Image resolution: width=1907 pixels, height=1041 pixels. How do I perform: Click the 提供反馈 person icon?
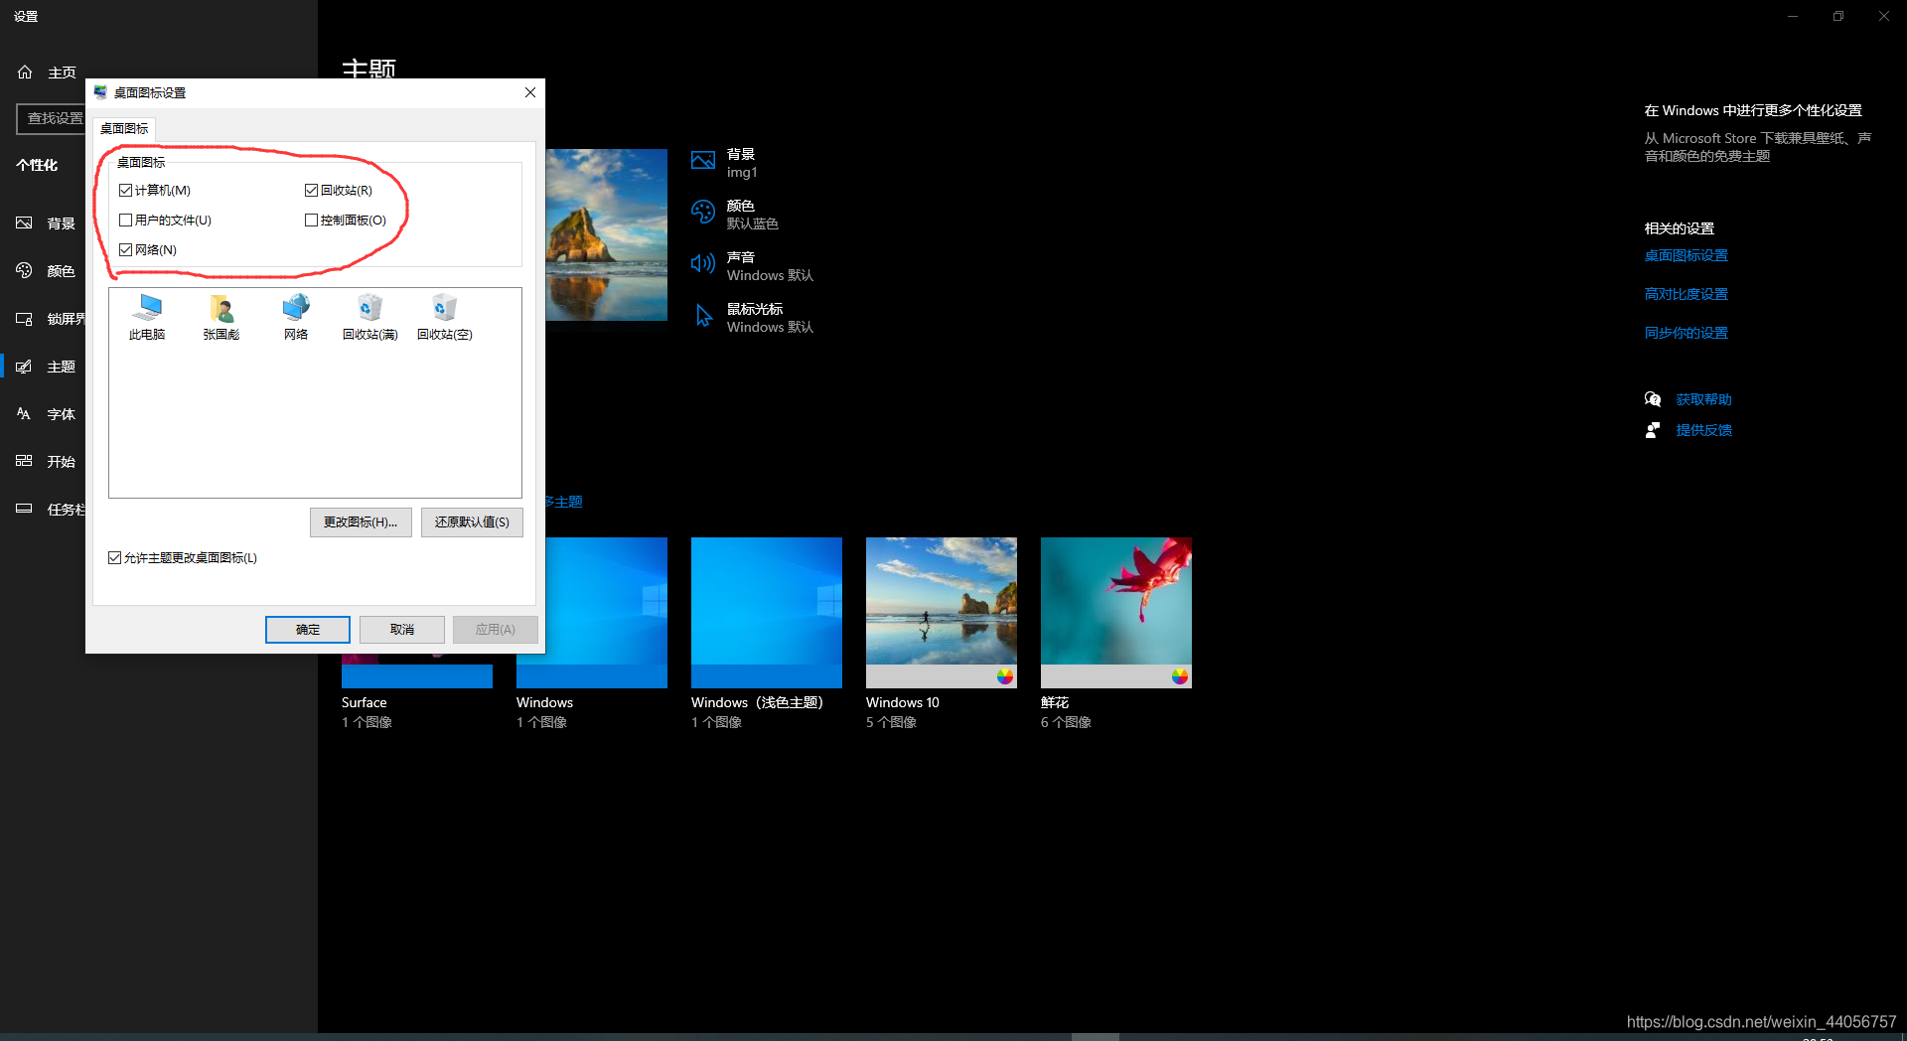coord(1653,430)
